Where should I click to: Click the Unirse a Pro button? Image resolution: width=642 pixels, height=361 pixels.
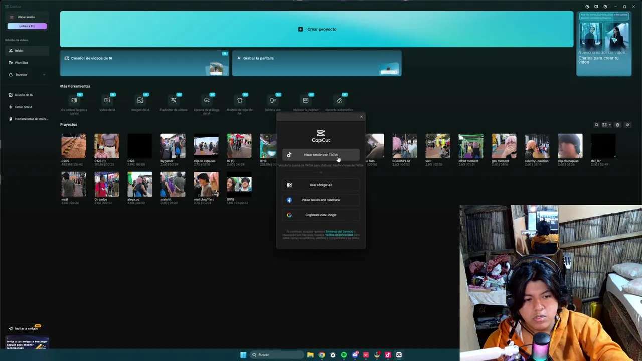tap(27, 26)
